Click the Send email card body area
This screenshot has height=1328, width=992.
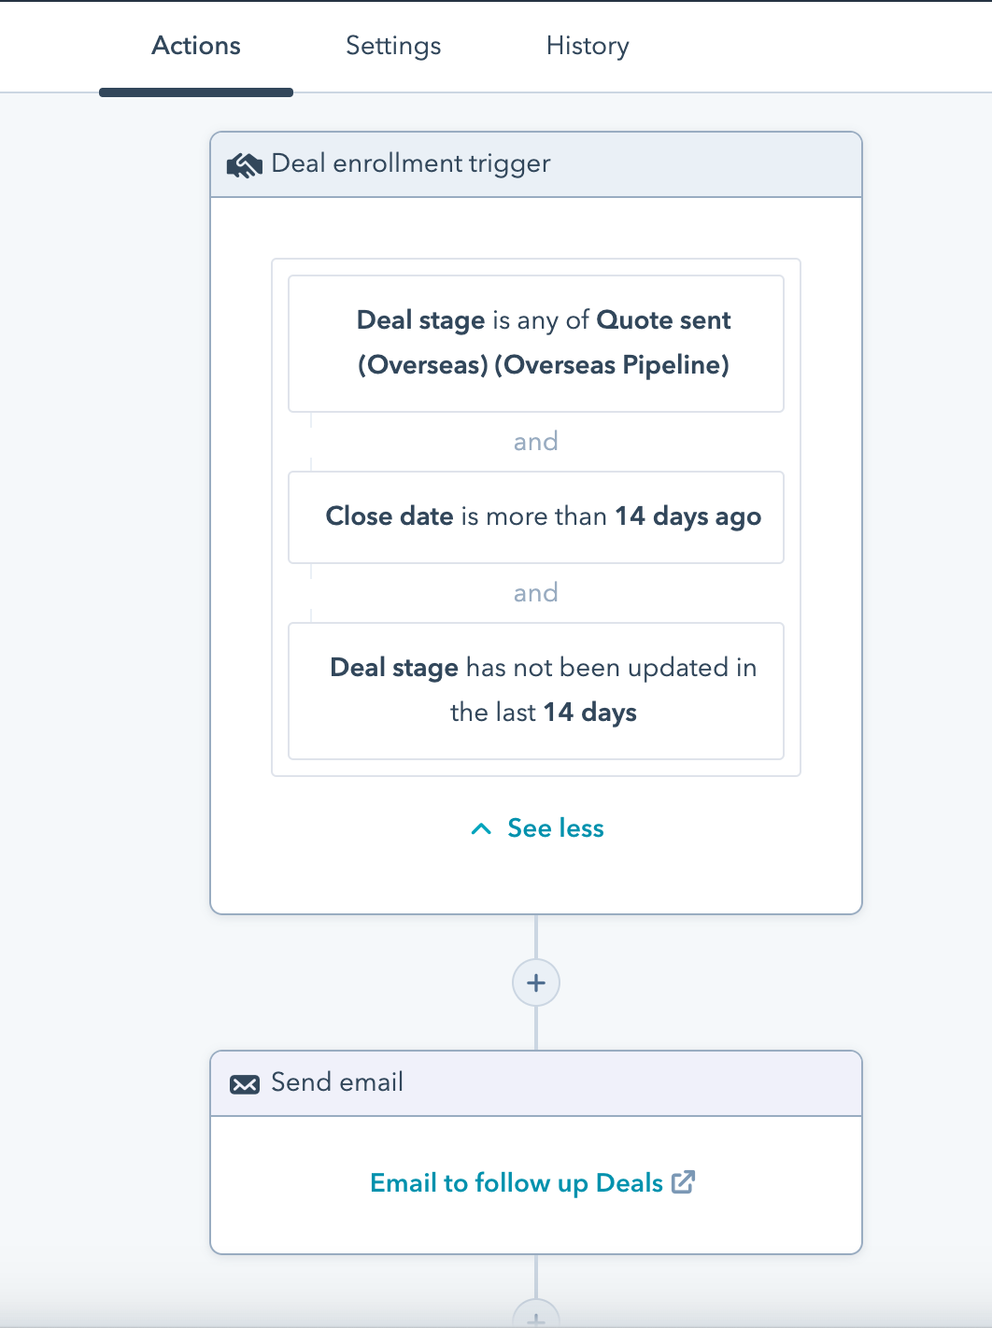pos(536,1184)
